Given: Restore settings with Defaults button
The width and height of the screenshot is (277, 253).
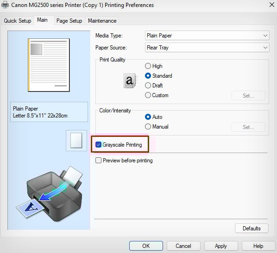Looking at the screenshot, I should 252,228.
